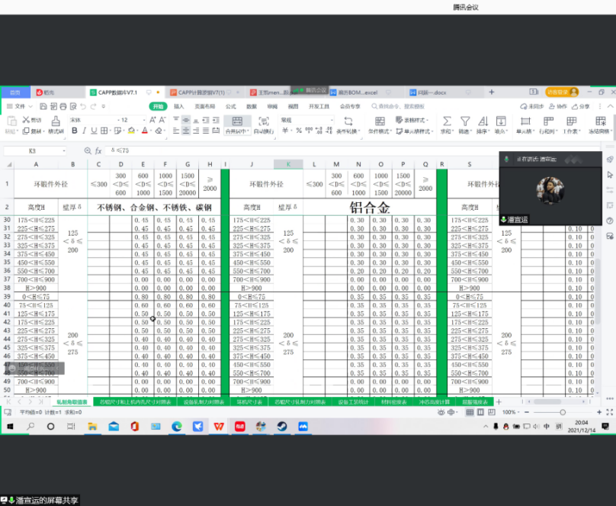The width and height of the screenshot is (616, 506).
Task: Click Merge and Center button
Action: coord(237,126)
